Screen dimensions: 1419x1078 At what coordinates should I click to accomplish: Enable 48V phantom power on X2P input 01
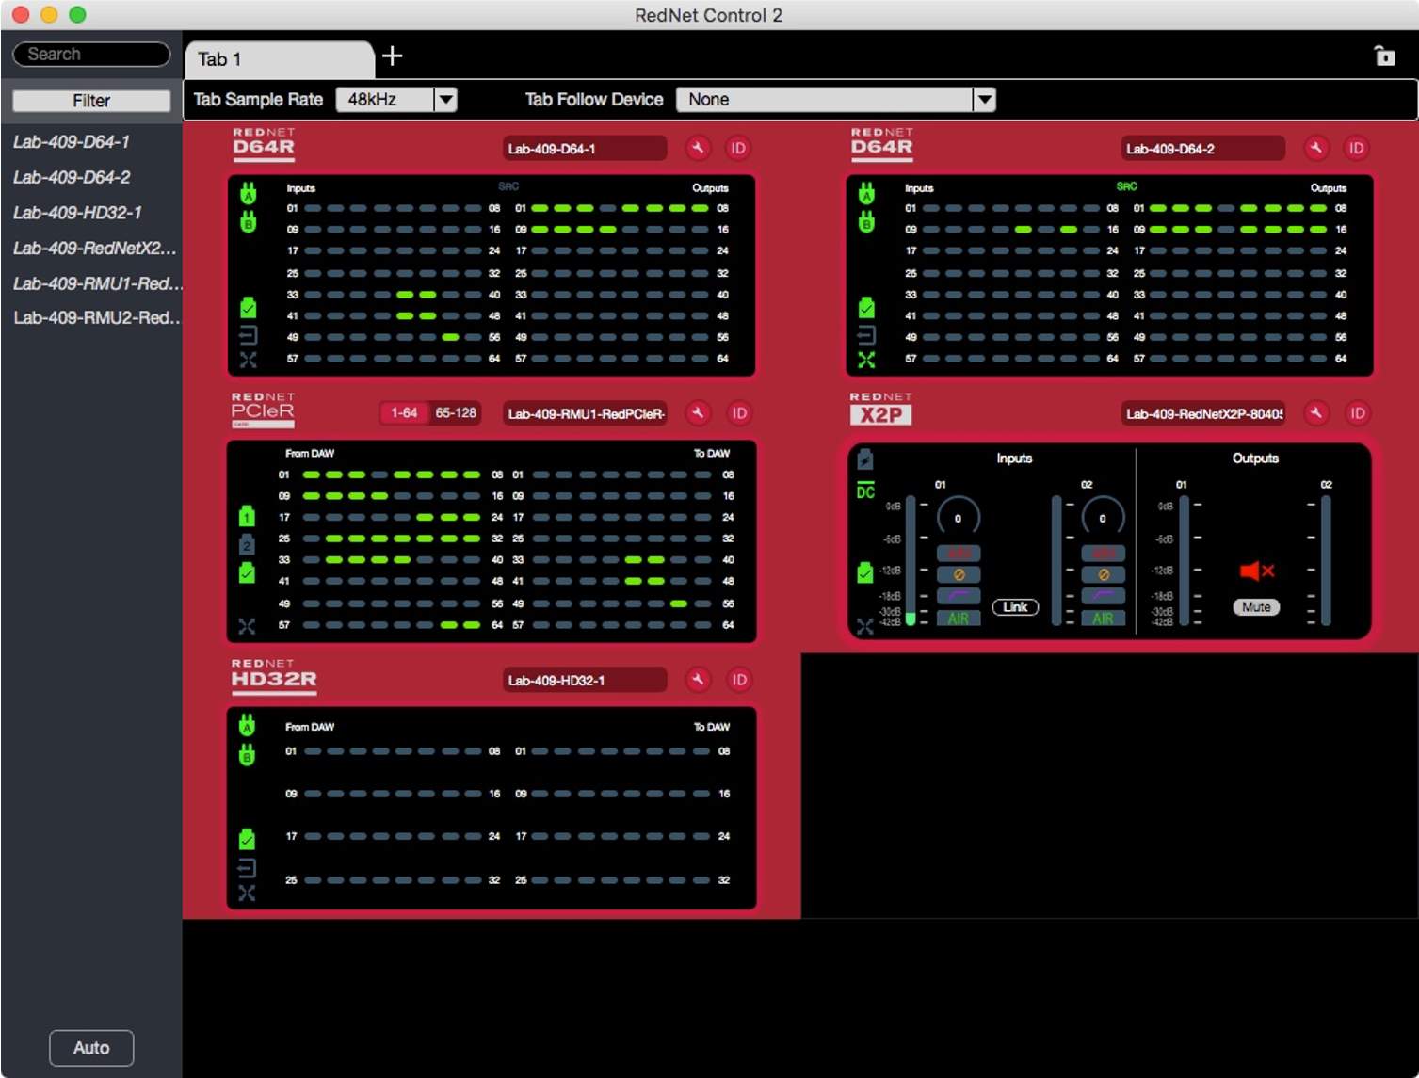tap(959, 553)
